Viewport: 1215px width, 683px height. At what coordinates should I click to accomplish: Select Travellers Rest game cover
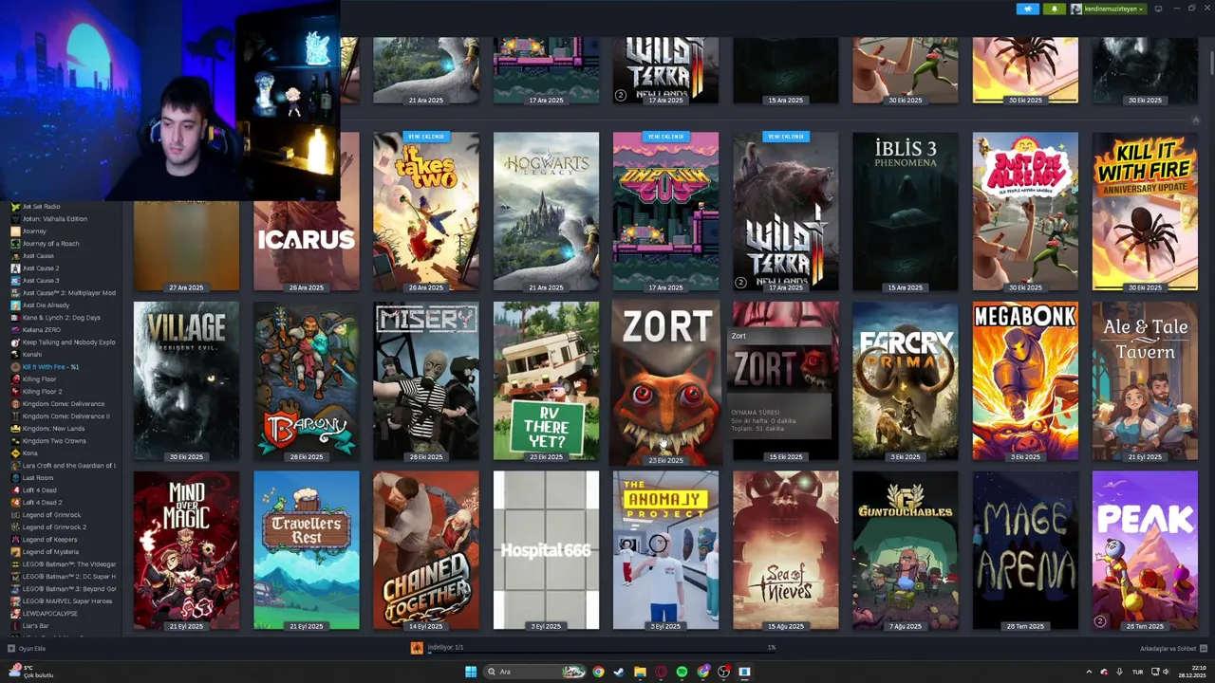[306, 550]
